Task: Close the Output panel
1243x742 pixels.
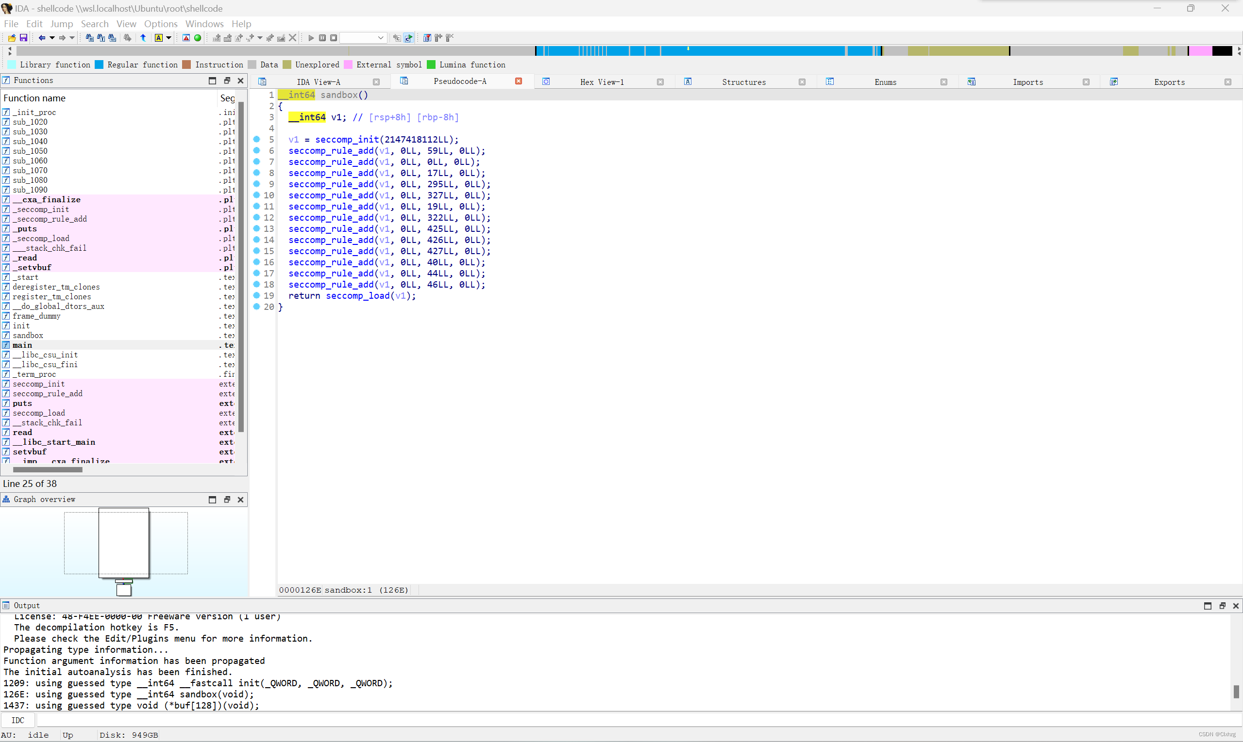Action: pyautogui.click(x=1236, y=606)
